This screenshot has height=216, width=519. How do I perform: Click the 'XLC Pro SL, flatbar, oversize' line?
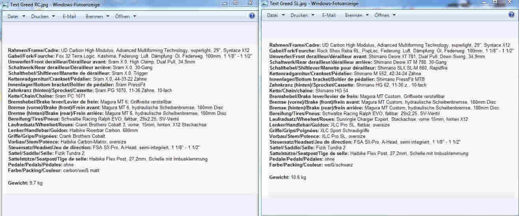(x=329, y=125)
